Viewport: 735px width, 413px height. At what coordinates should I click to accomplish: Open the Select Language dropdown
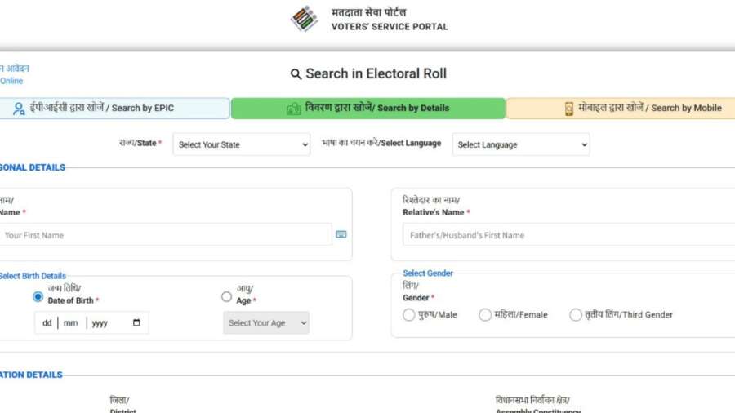pos(521,144)
